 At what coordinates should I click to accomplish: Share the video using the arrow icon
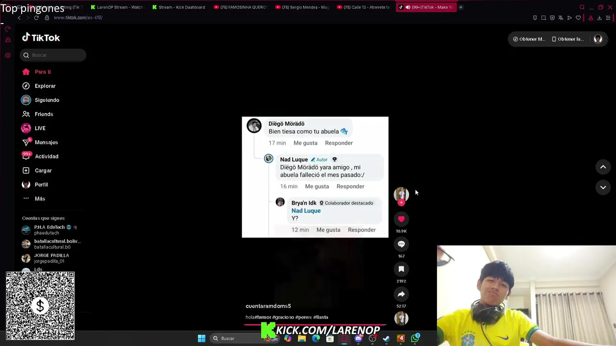[401, 294]
